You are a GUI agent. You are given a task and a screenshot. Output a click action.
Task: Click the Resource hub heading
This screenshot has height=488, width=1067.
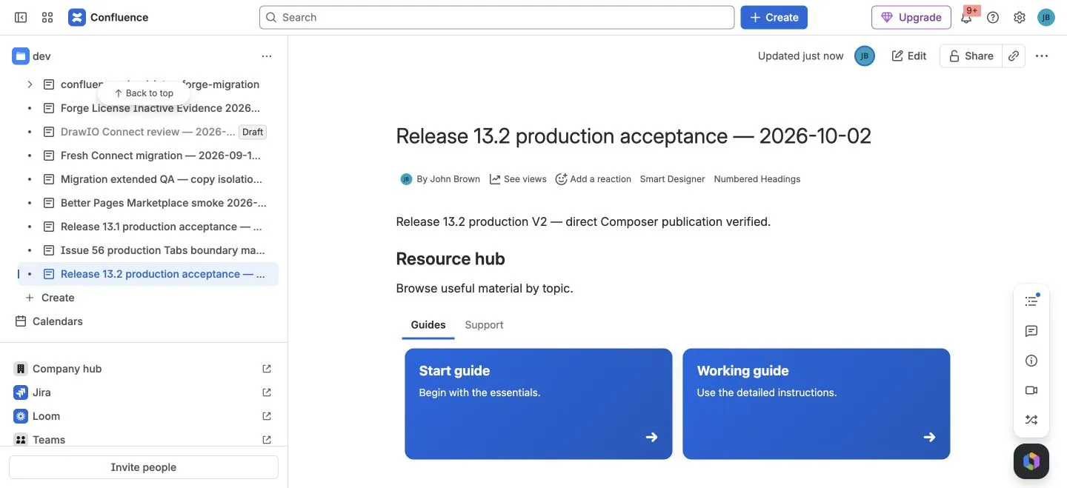[x=451, y=258]
